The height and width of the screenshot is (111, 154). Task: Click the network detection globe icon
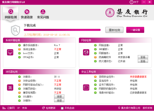tap(86, 52)
